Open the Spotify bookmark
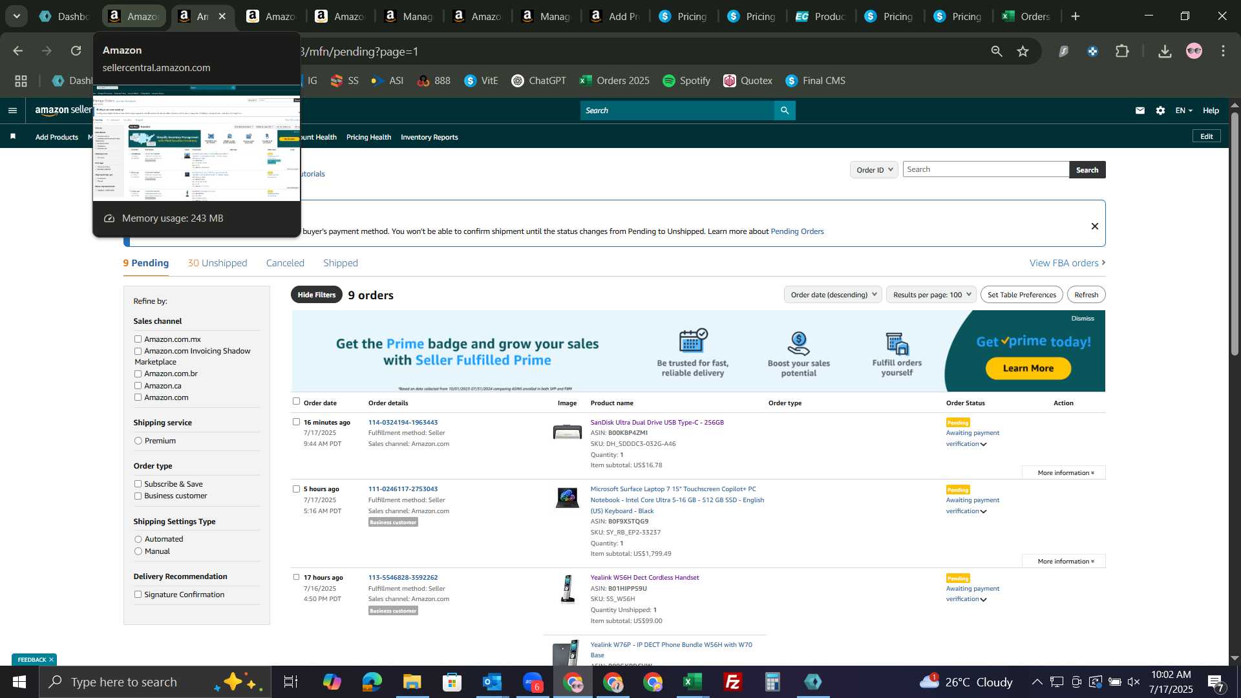1241x698 pixels. click(686, 81)
